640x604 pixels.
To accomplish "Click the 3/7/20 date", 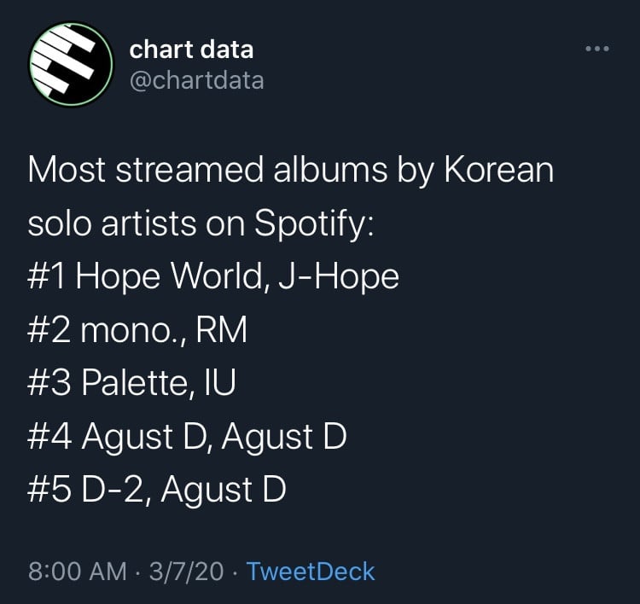I will click(x=186, y=571).
